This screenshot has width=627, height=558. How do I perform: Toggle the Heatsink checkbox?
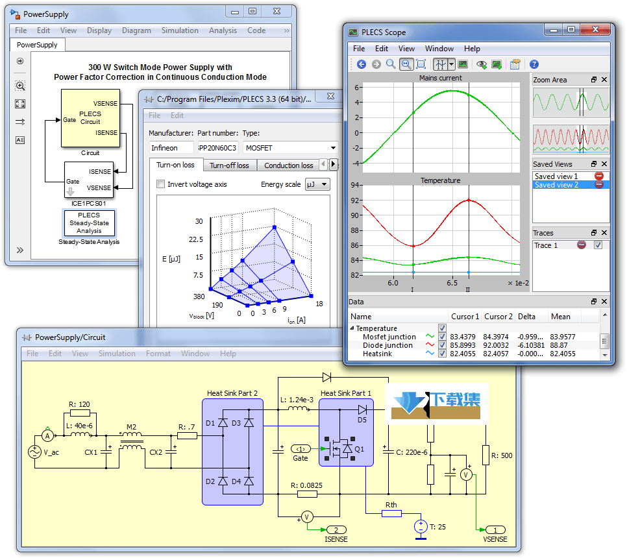442,354
